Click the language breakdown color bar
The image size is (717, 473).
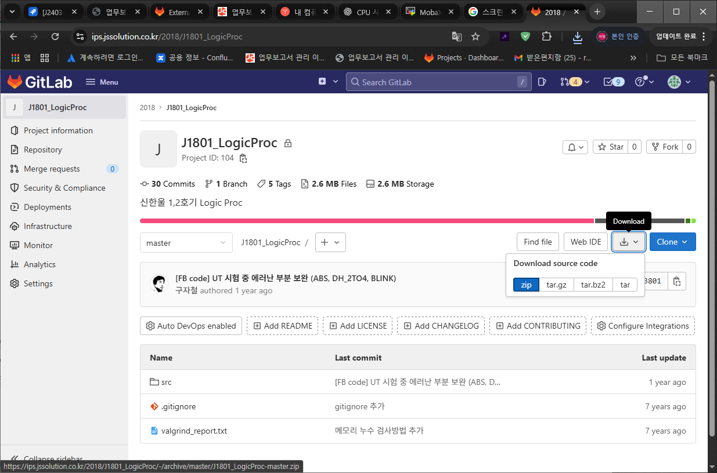[x=366, y=221]
